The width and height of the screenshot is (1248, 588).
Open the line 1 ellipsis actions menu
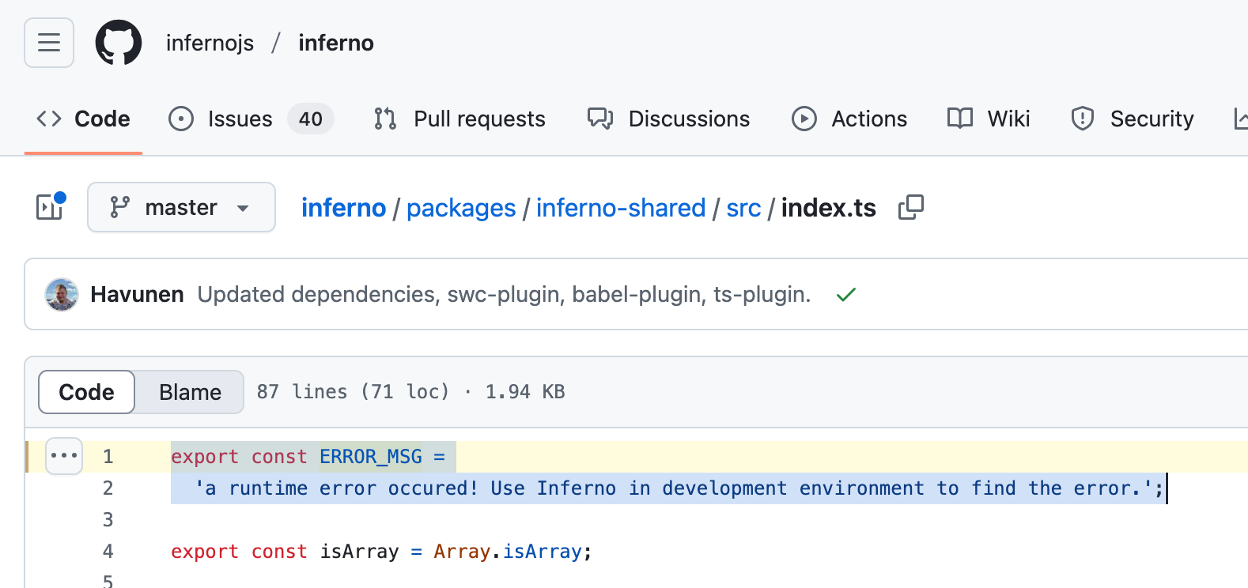(64, 456)
